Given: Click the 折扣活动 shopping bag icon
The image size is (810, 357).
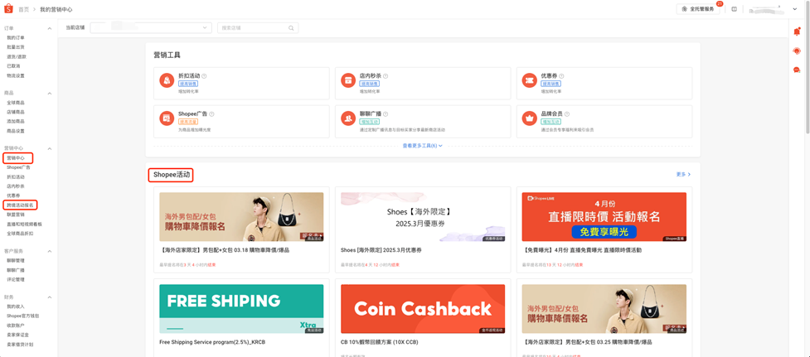Looking at the screenshot, I should [167, 80].
